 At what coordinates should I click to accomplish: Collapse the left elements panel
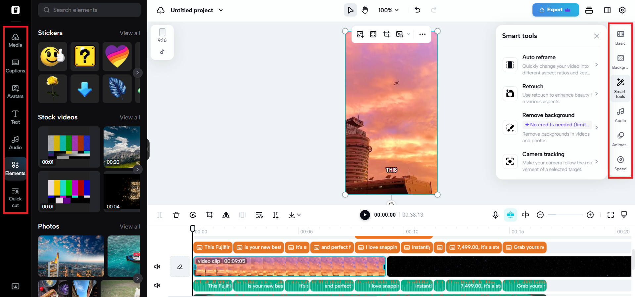148,149
